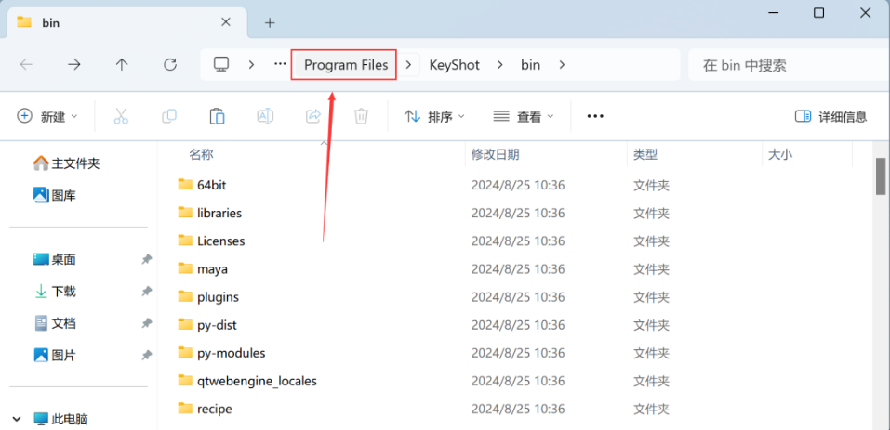
Task: Click Program Files in the address bar
Action: coord(346,65)
